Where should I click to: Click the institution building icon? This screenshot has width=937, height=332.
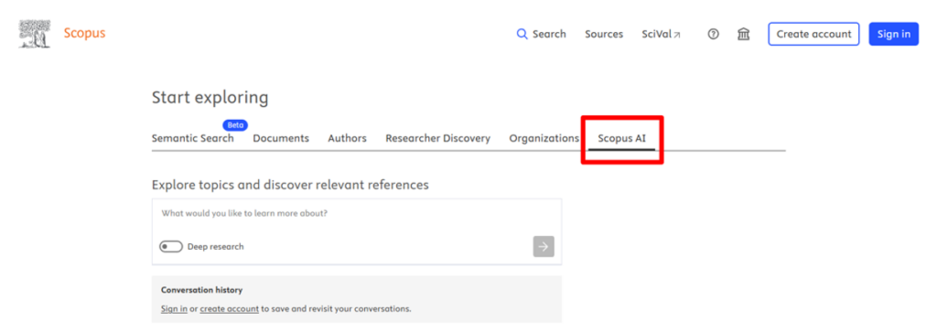743,34
